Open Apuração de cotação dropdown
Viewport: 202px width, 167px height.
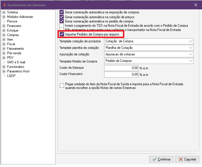(x=149, y=54)
